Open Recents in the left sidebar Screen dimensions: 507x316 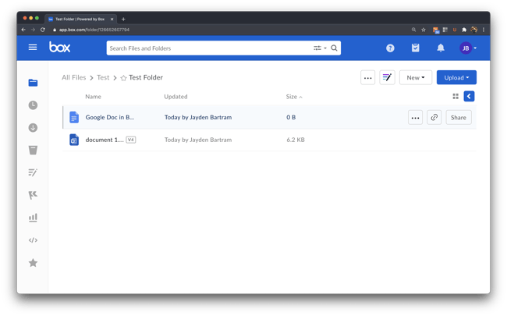33,105
